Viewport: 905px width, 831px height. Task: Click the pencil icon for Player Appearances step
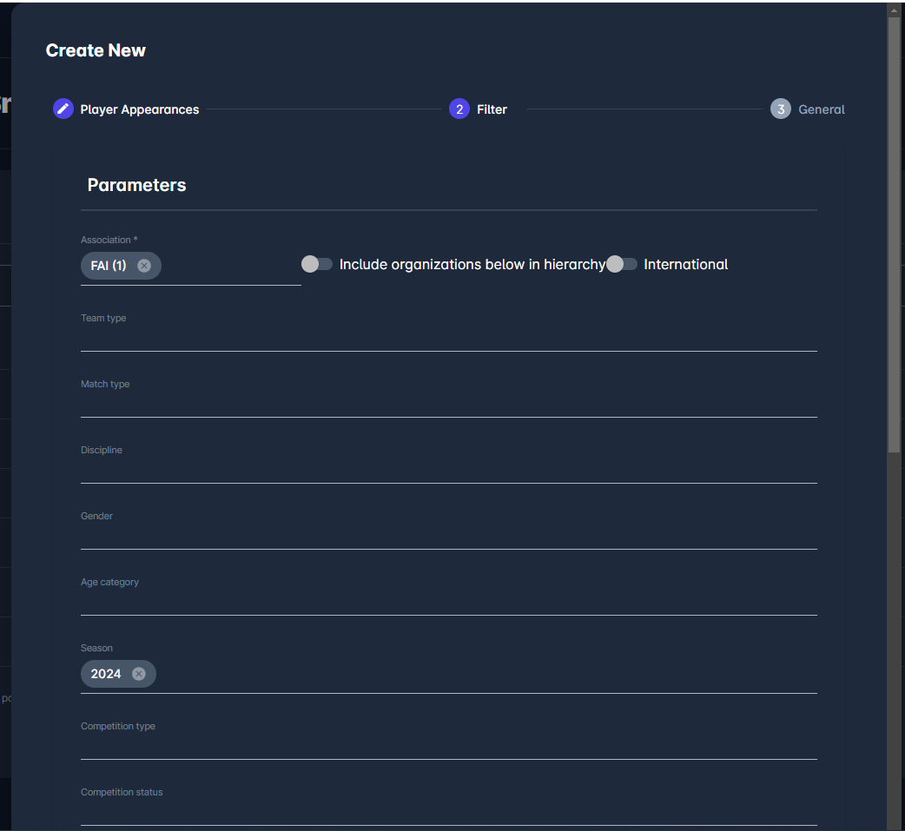click(63, 109)
